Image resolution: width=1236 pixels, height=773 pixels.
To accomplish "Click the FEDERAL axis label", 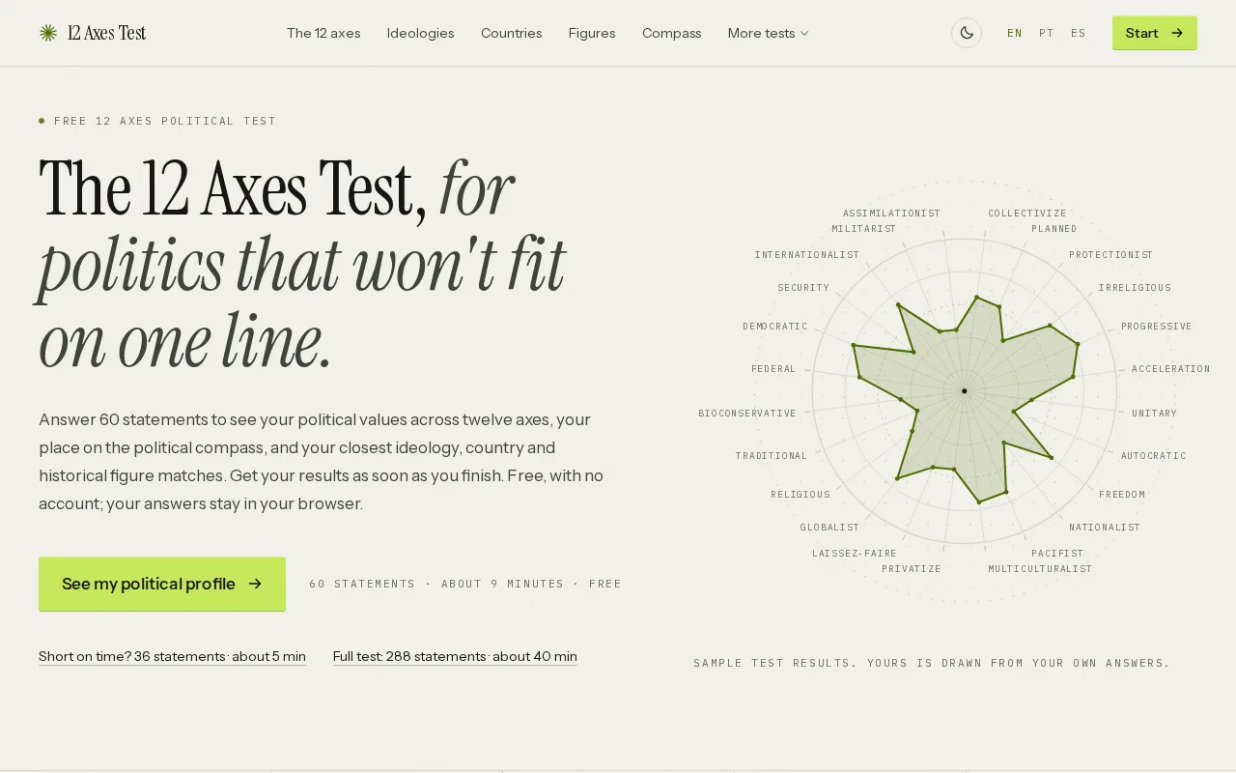I will tap(773, 369).
